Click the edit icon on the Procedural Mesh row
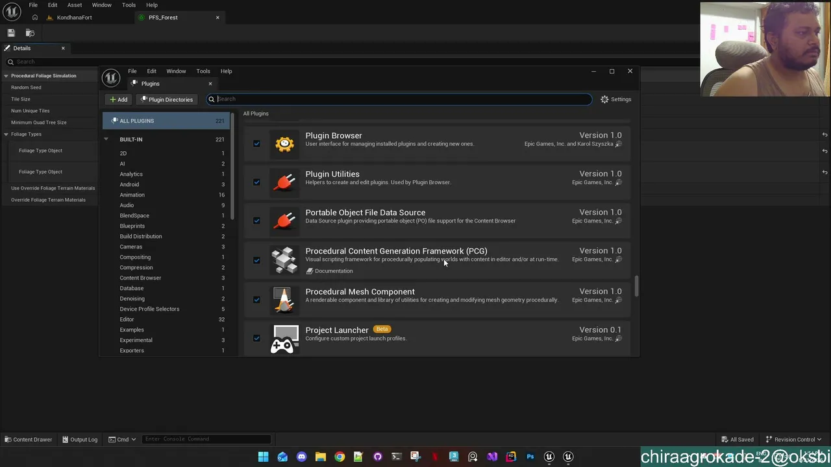 point(618,300)
